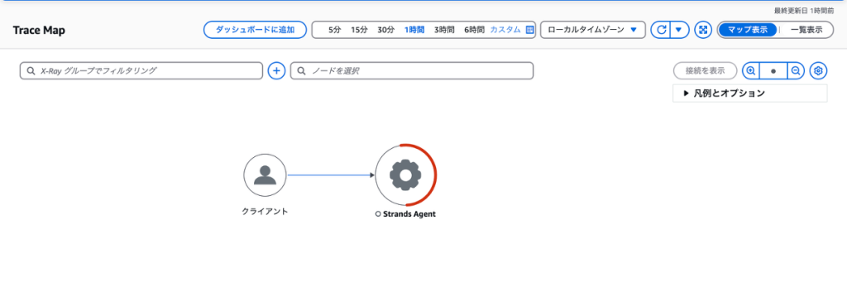Select the 15分 time range
Image resolution: width=847 pixels, height=306 pixels.
coord(359,30)
